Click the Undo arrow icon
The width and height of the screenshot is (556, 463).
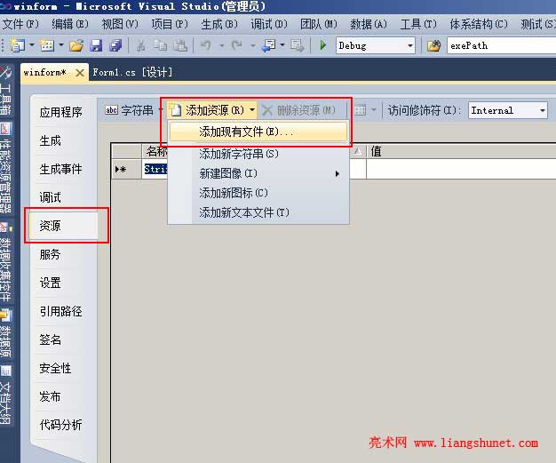point(206,45)
